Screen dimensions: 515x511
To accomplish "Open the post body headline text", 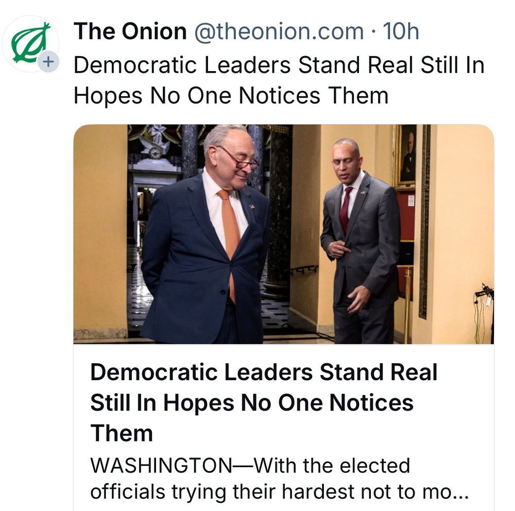I will click(279, 66).
